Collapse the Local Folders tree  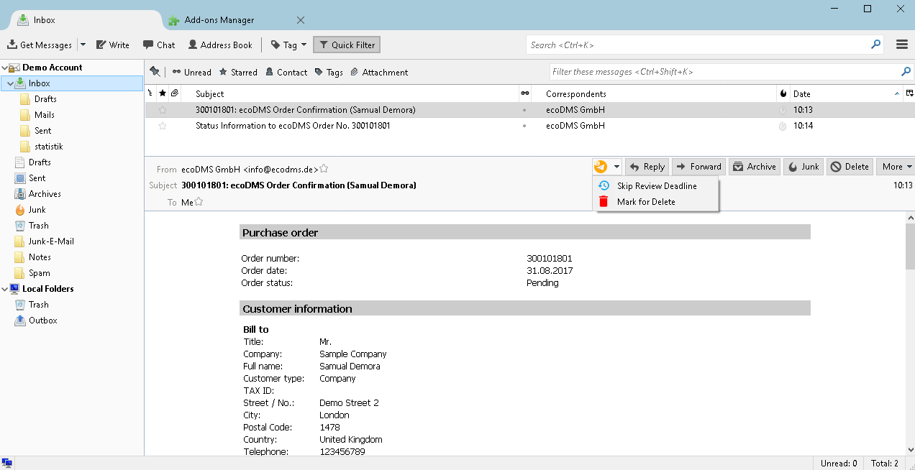(4, 289)
